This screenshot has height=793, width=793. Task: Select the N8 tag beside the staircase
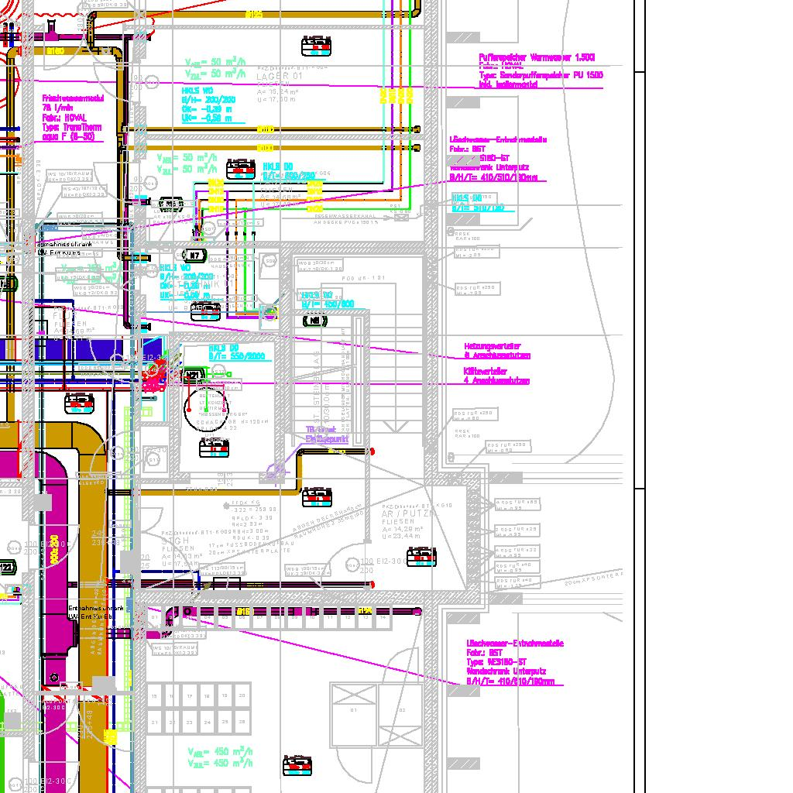point(314,321)
